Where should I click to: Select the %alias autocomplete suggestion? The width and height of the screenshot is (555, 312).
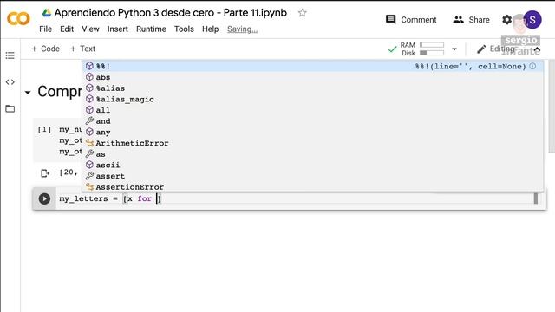[313, 88]
